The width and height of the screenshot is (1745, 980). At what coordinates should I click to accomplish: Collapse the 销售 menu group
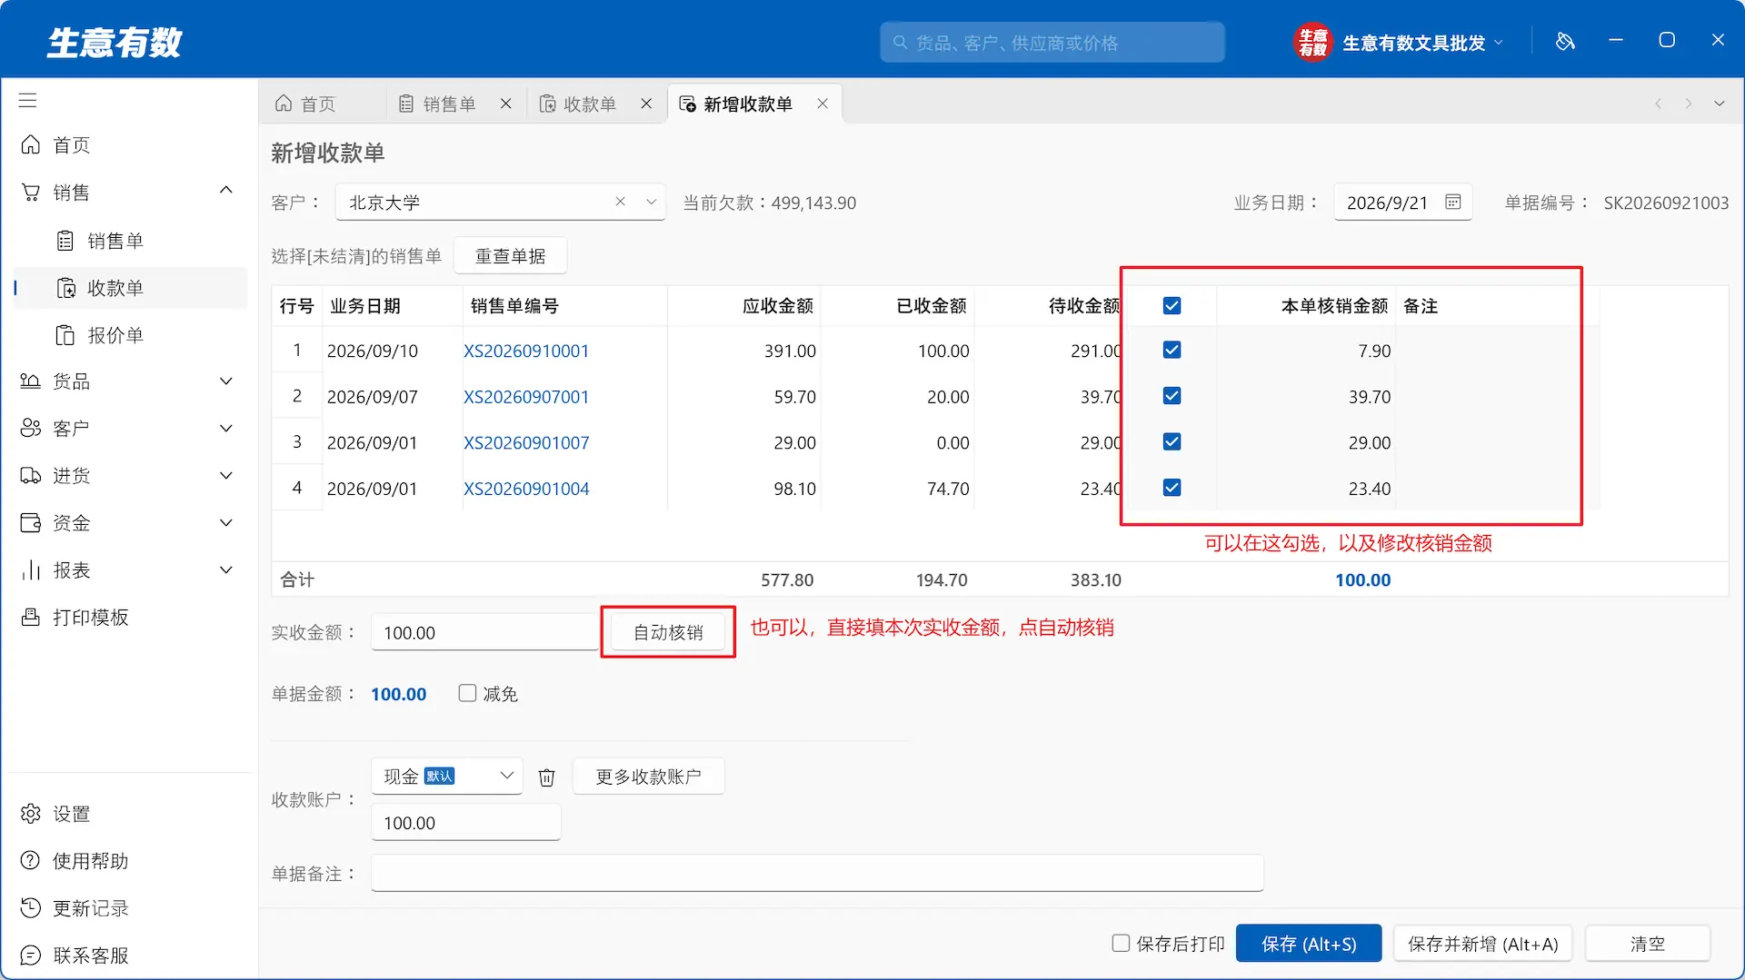point(226,191)
